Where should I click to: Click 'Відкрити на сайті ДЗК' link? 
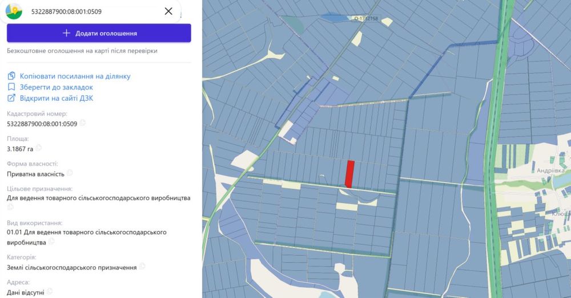57,98
